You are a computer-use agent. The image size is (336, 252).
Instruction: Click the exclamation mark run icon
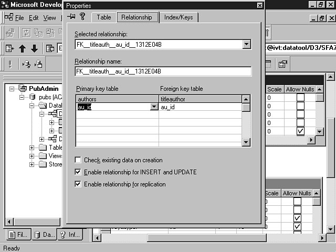click(x=10, y=65)
